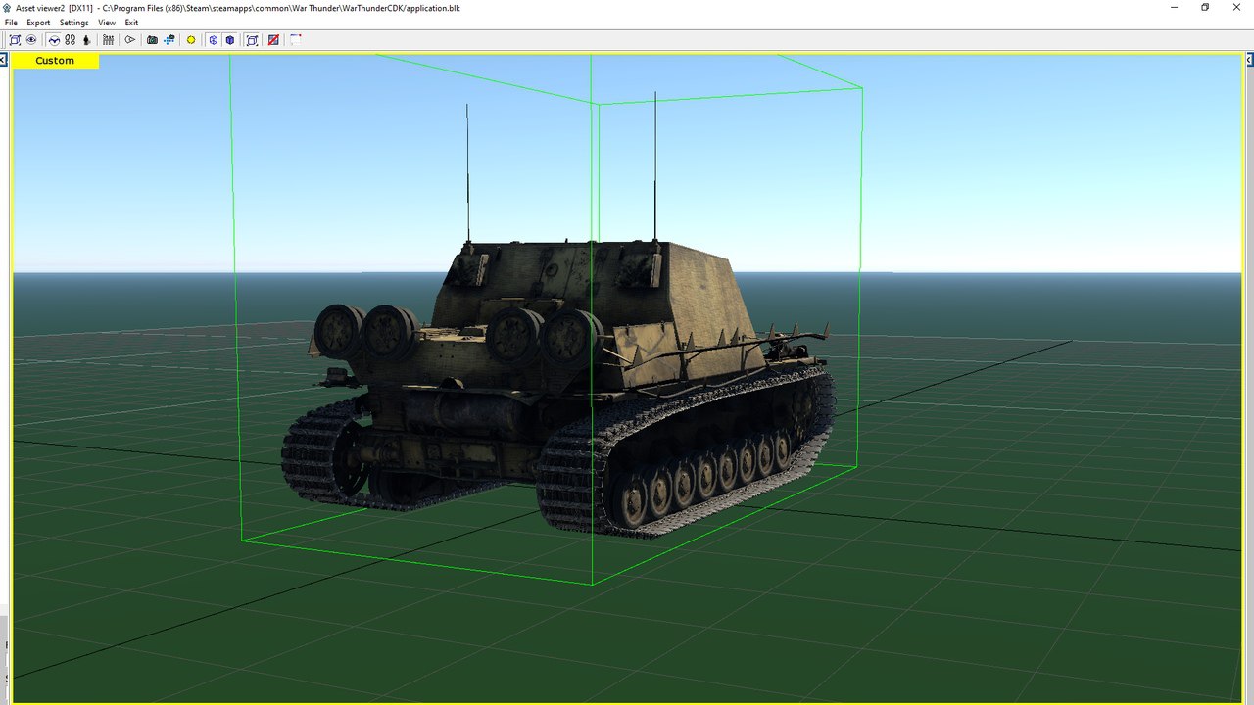Toggle the wireframe cube icon
Image resolution: width=1254 pixels, height=705 pixels.
214,40
